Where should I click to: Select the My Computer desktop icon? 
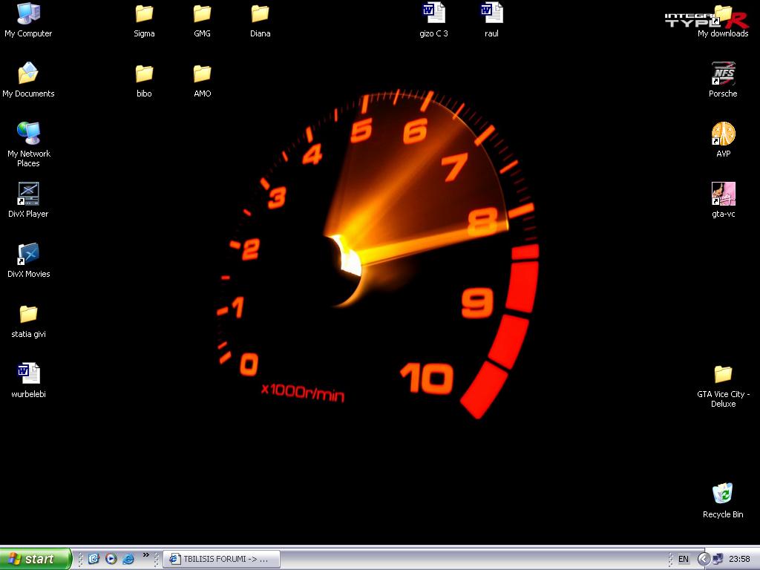click(x=28, y=14)
